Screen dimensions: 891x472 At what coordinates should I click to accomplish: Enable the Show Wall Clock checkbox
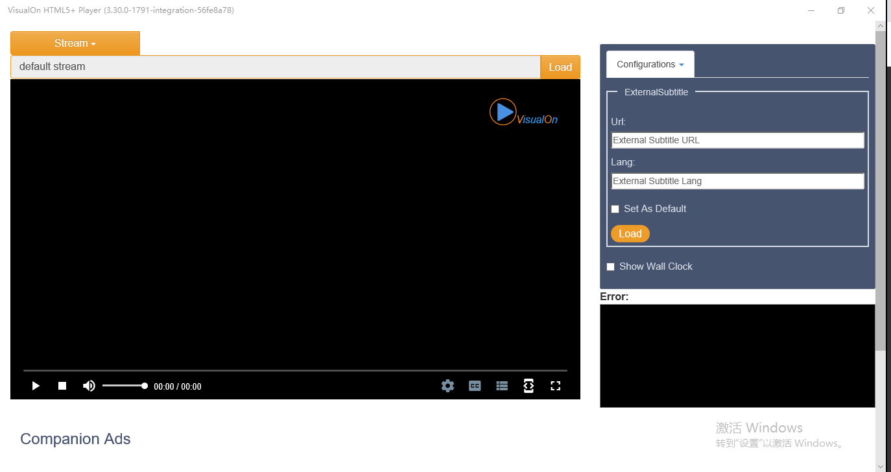[x=610, y=266]
